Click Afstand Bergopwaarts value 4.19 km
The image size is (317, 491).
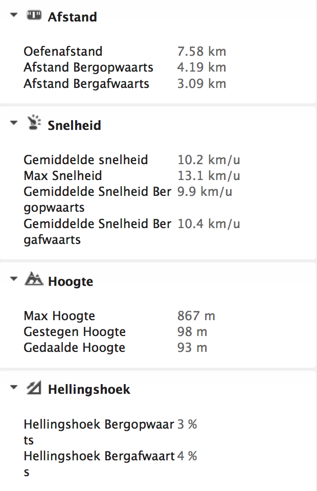[201, 67]
